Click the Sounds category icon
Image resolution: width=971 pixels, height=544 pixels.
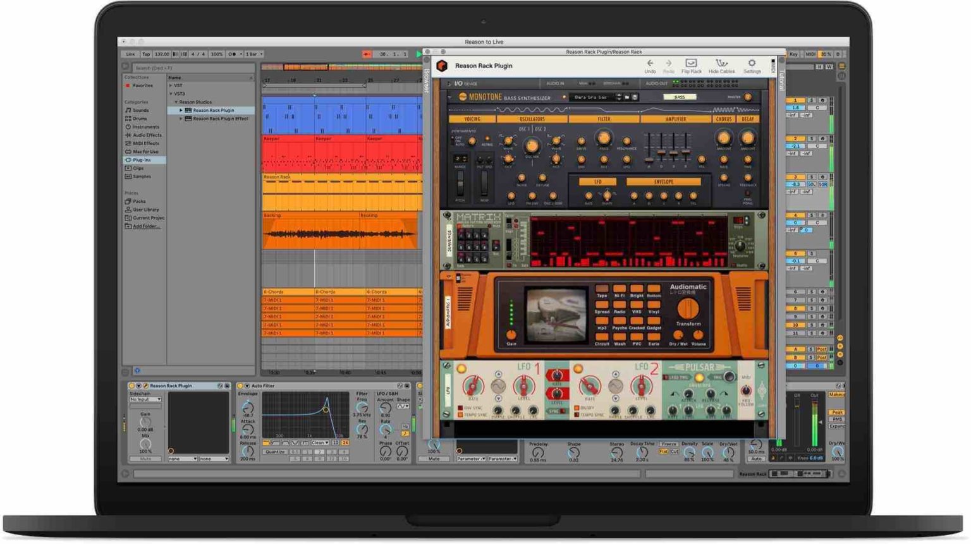pos(128,110)
